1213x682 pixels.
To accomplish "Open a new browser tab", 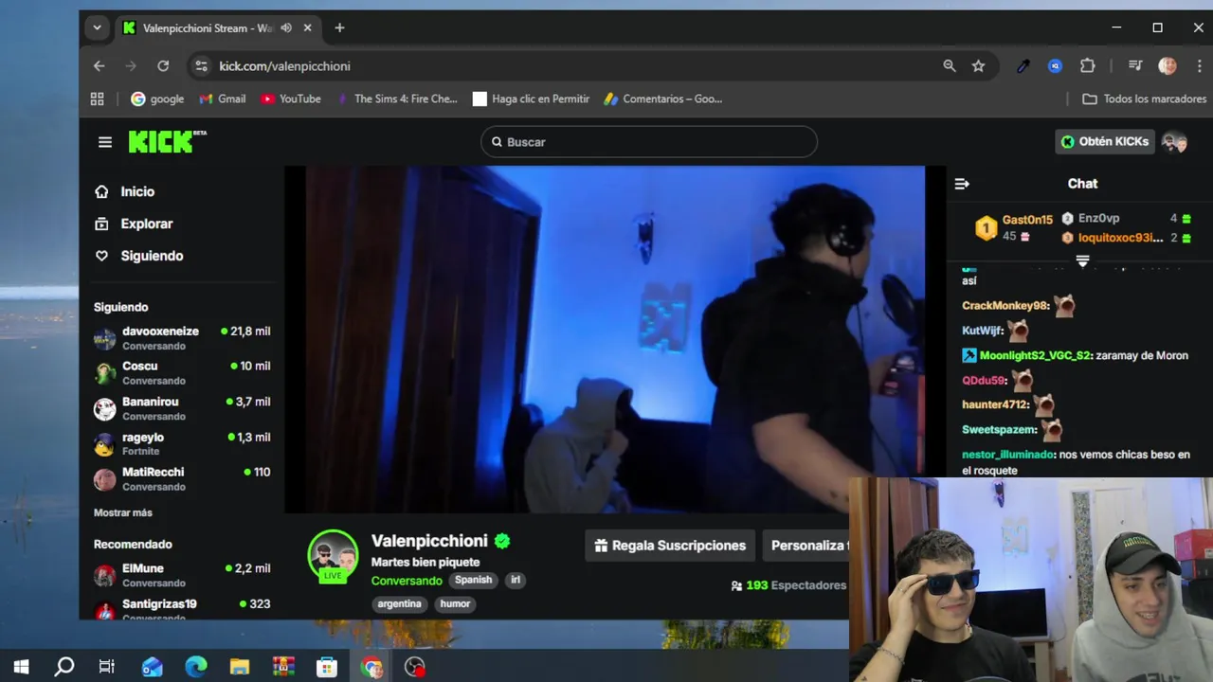I will [339, 28].
